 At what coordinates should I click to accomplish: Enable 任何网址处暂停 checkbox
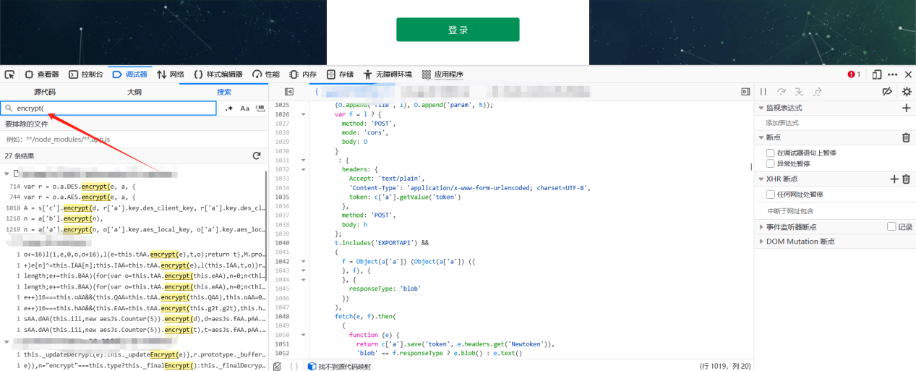pos(771,195)
